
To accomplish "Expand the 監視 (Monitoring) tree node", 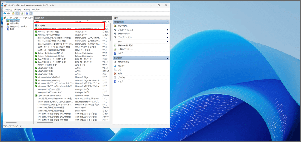I will (x=4, y=29).
